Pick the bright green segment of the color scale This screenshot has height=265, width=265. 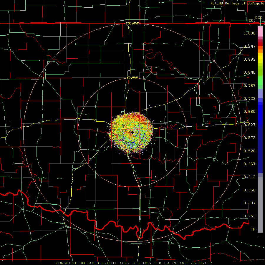pyautogui.click(x=260, y=80)
